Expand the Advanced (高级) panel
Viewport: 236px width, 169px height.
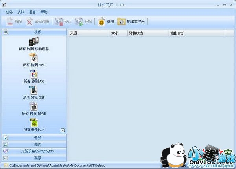[34, 158]
